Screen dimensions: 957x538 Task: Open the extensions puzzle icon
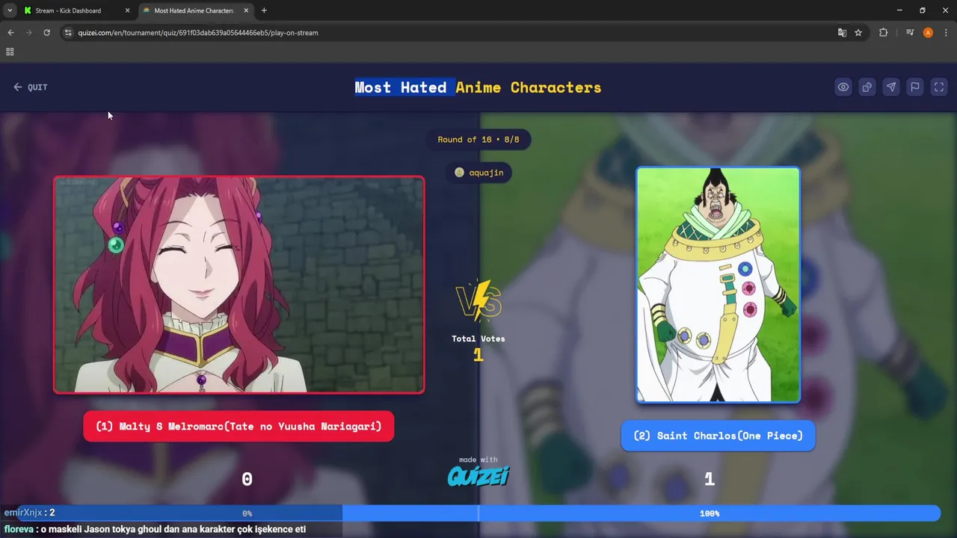coord(883,33)
